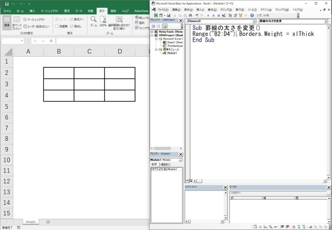Select Module1 in the project tree

click(172, 53)
